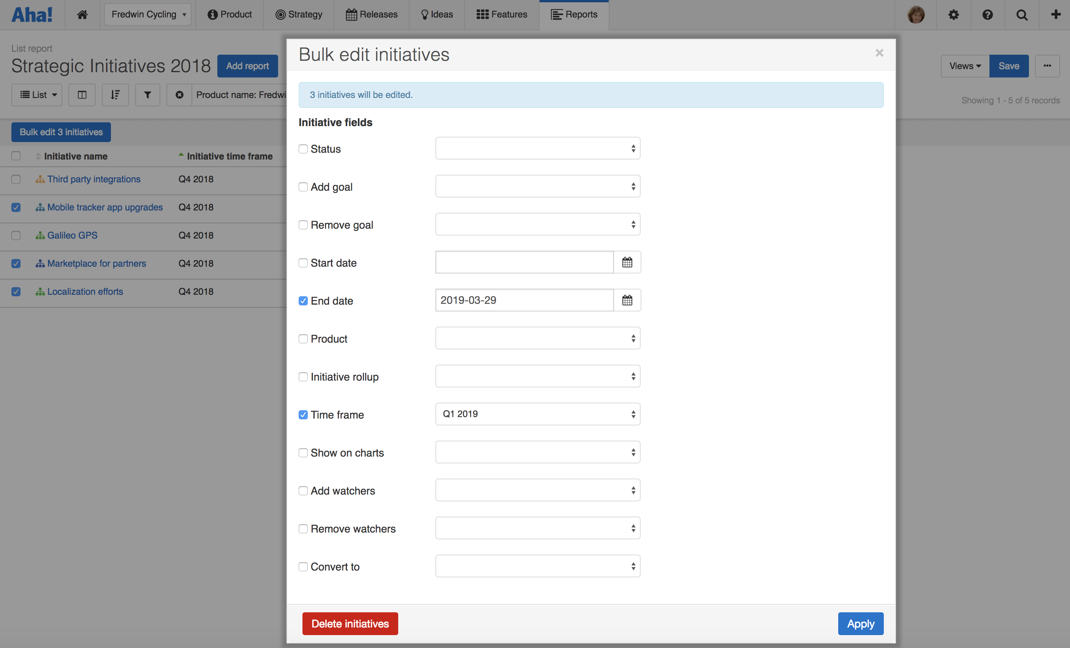Image resolution: width=1070 pixels, height=648 pixels.
Task: Click the red Delete initiatives button
Action: pyautogui.click(x=350, y=624)
